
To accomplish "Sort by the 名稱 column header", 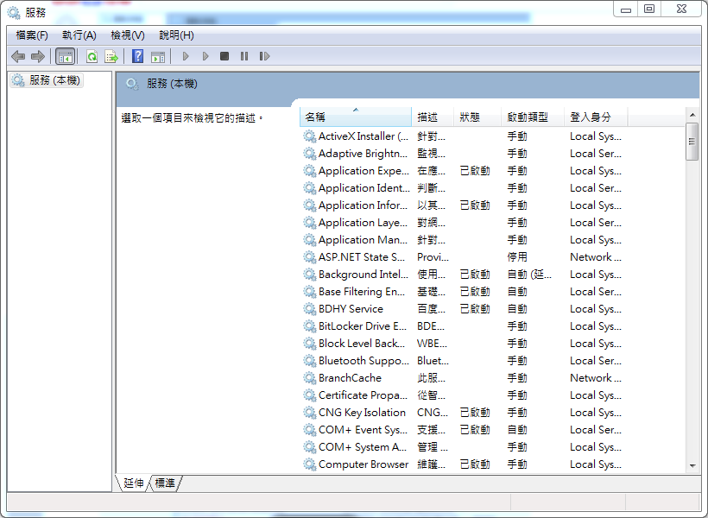I will 356,117.
